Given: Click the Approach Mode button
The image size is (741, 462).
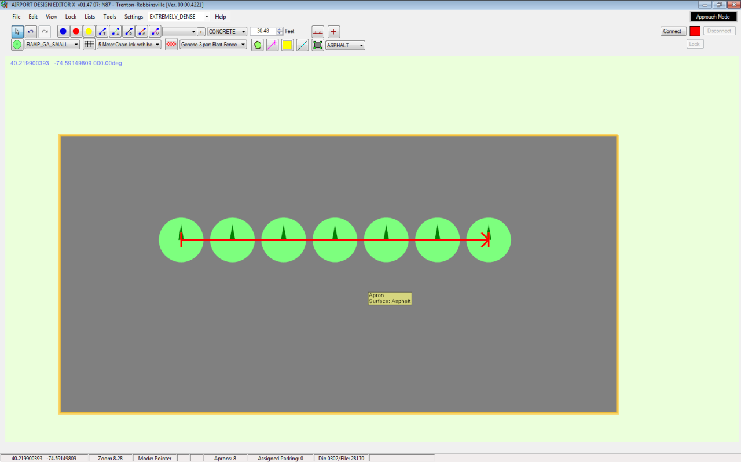Looking at the screenshot, I should click(713, 17).
